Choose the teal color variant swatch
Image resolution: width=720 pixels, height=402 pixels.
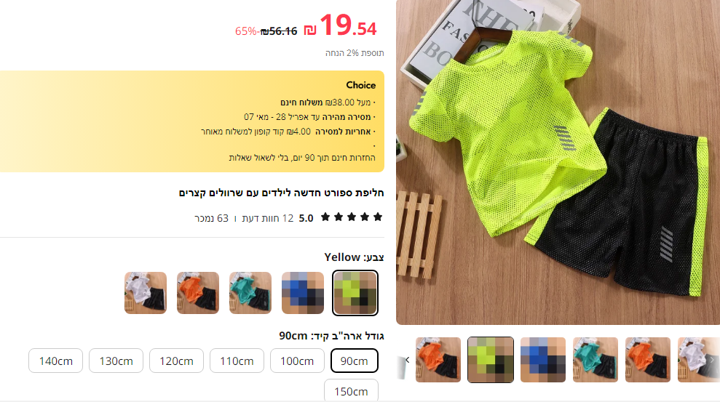click(250, 293)
